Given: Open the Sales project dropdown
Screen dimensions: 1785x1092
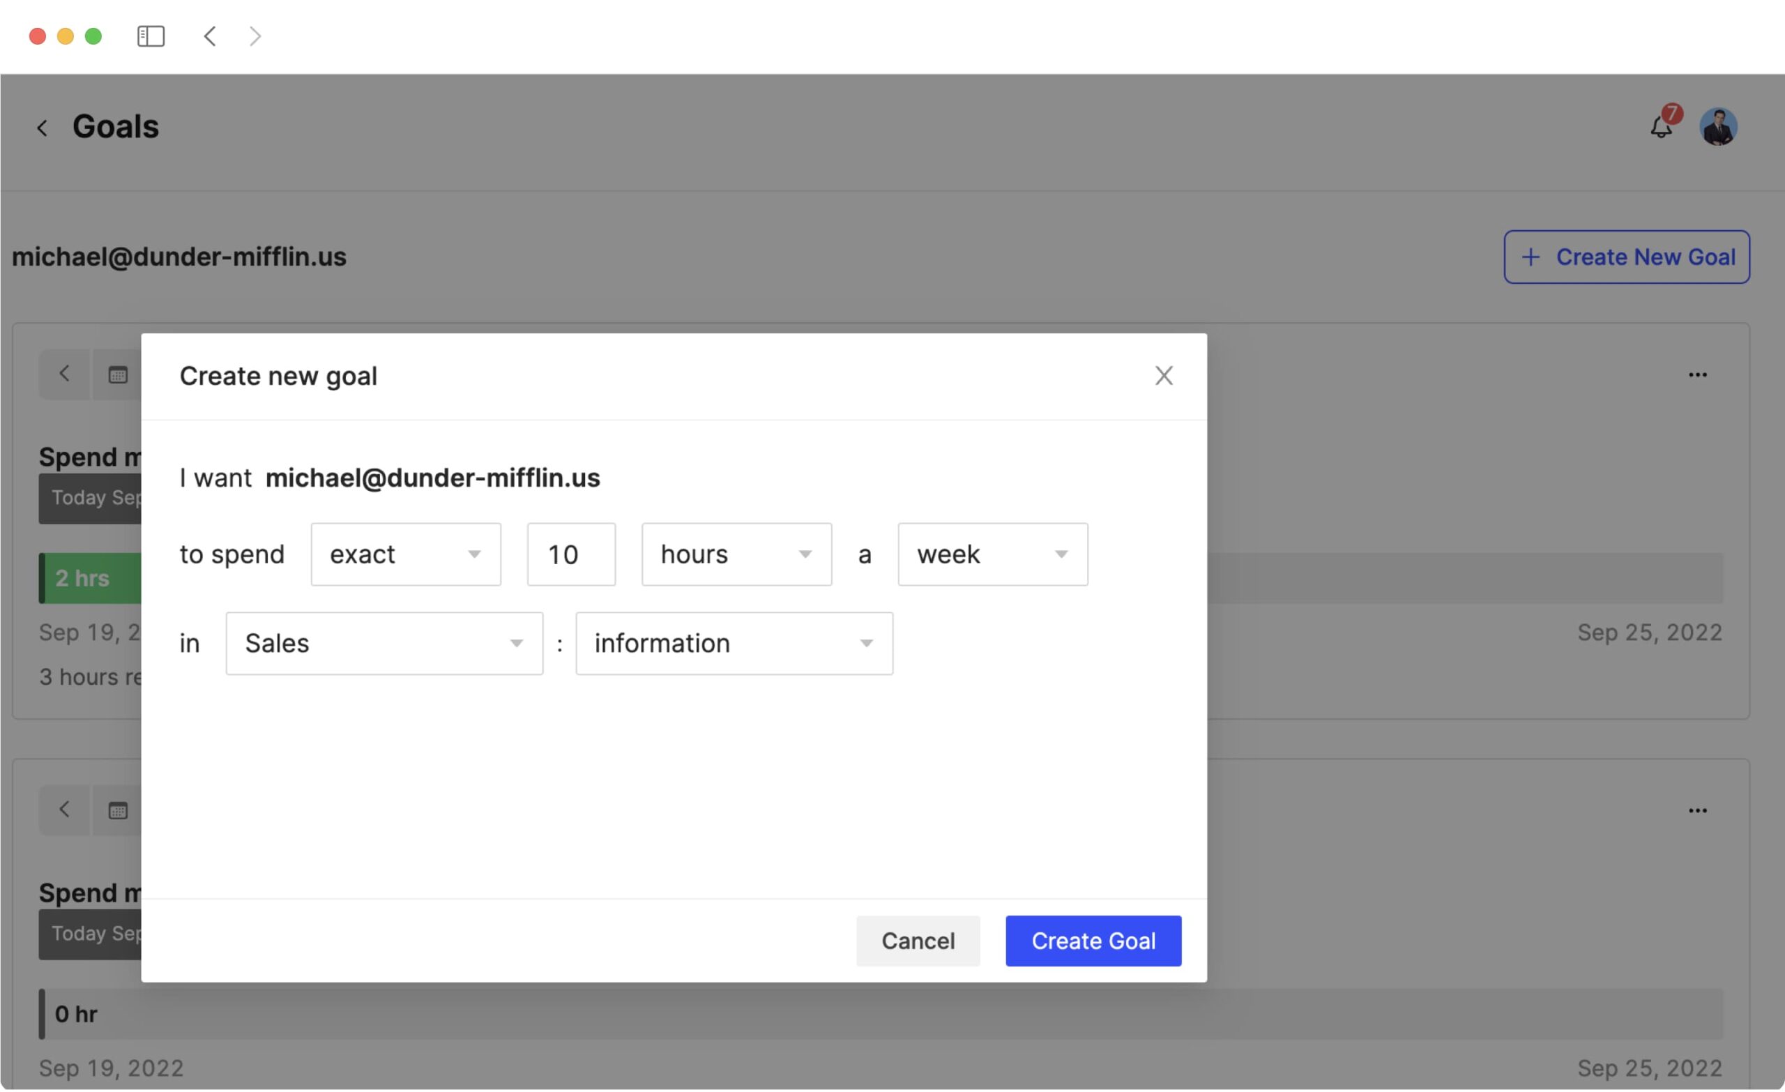Looking at the screenshot, I should (x=384, y=644).
